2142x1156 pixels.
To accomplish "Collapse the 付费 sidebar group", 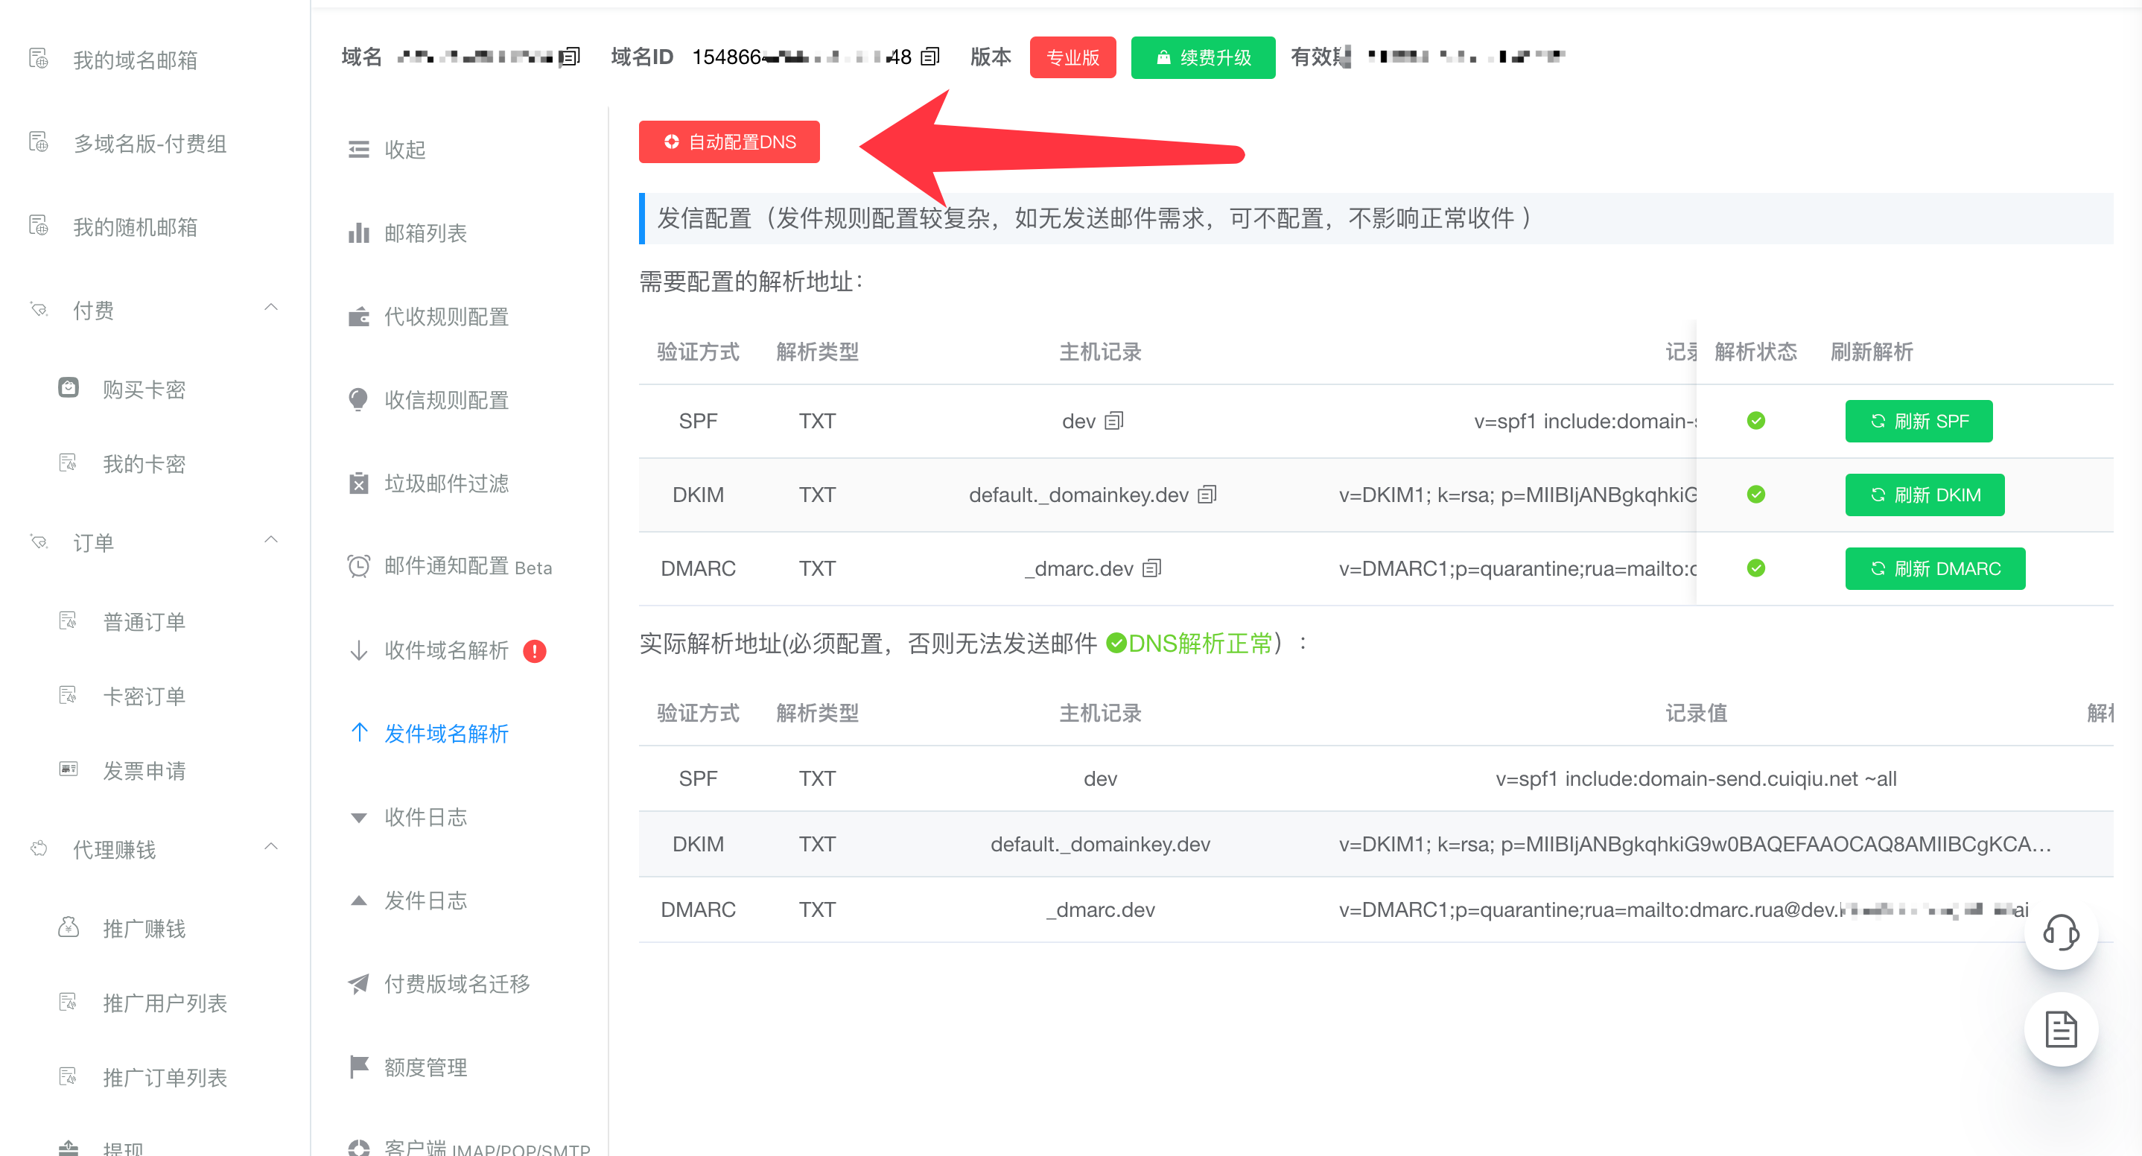I will coord(271,308).
